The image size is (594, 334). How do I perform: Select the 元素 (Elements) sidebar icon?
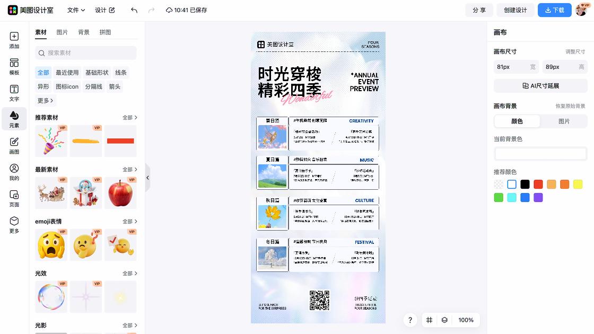pos(14,119)
